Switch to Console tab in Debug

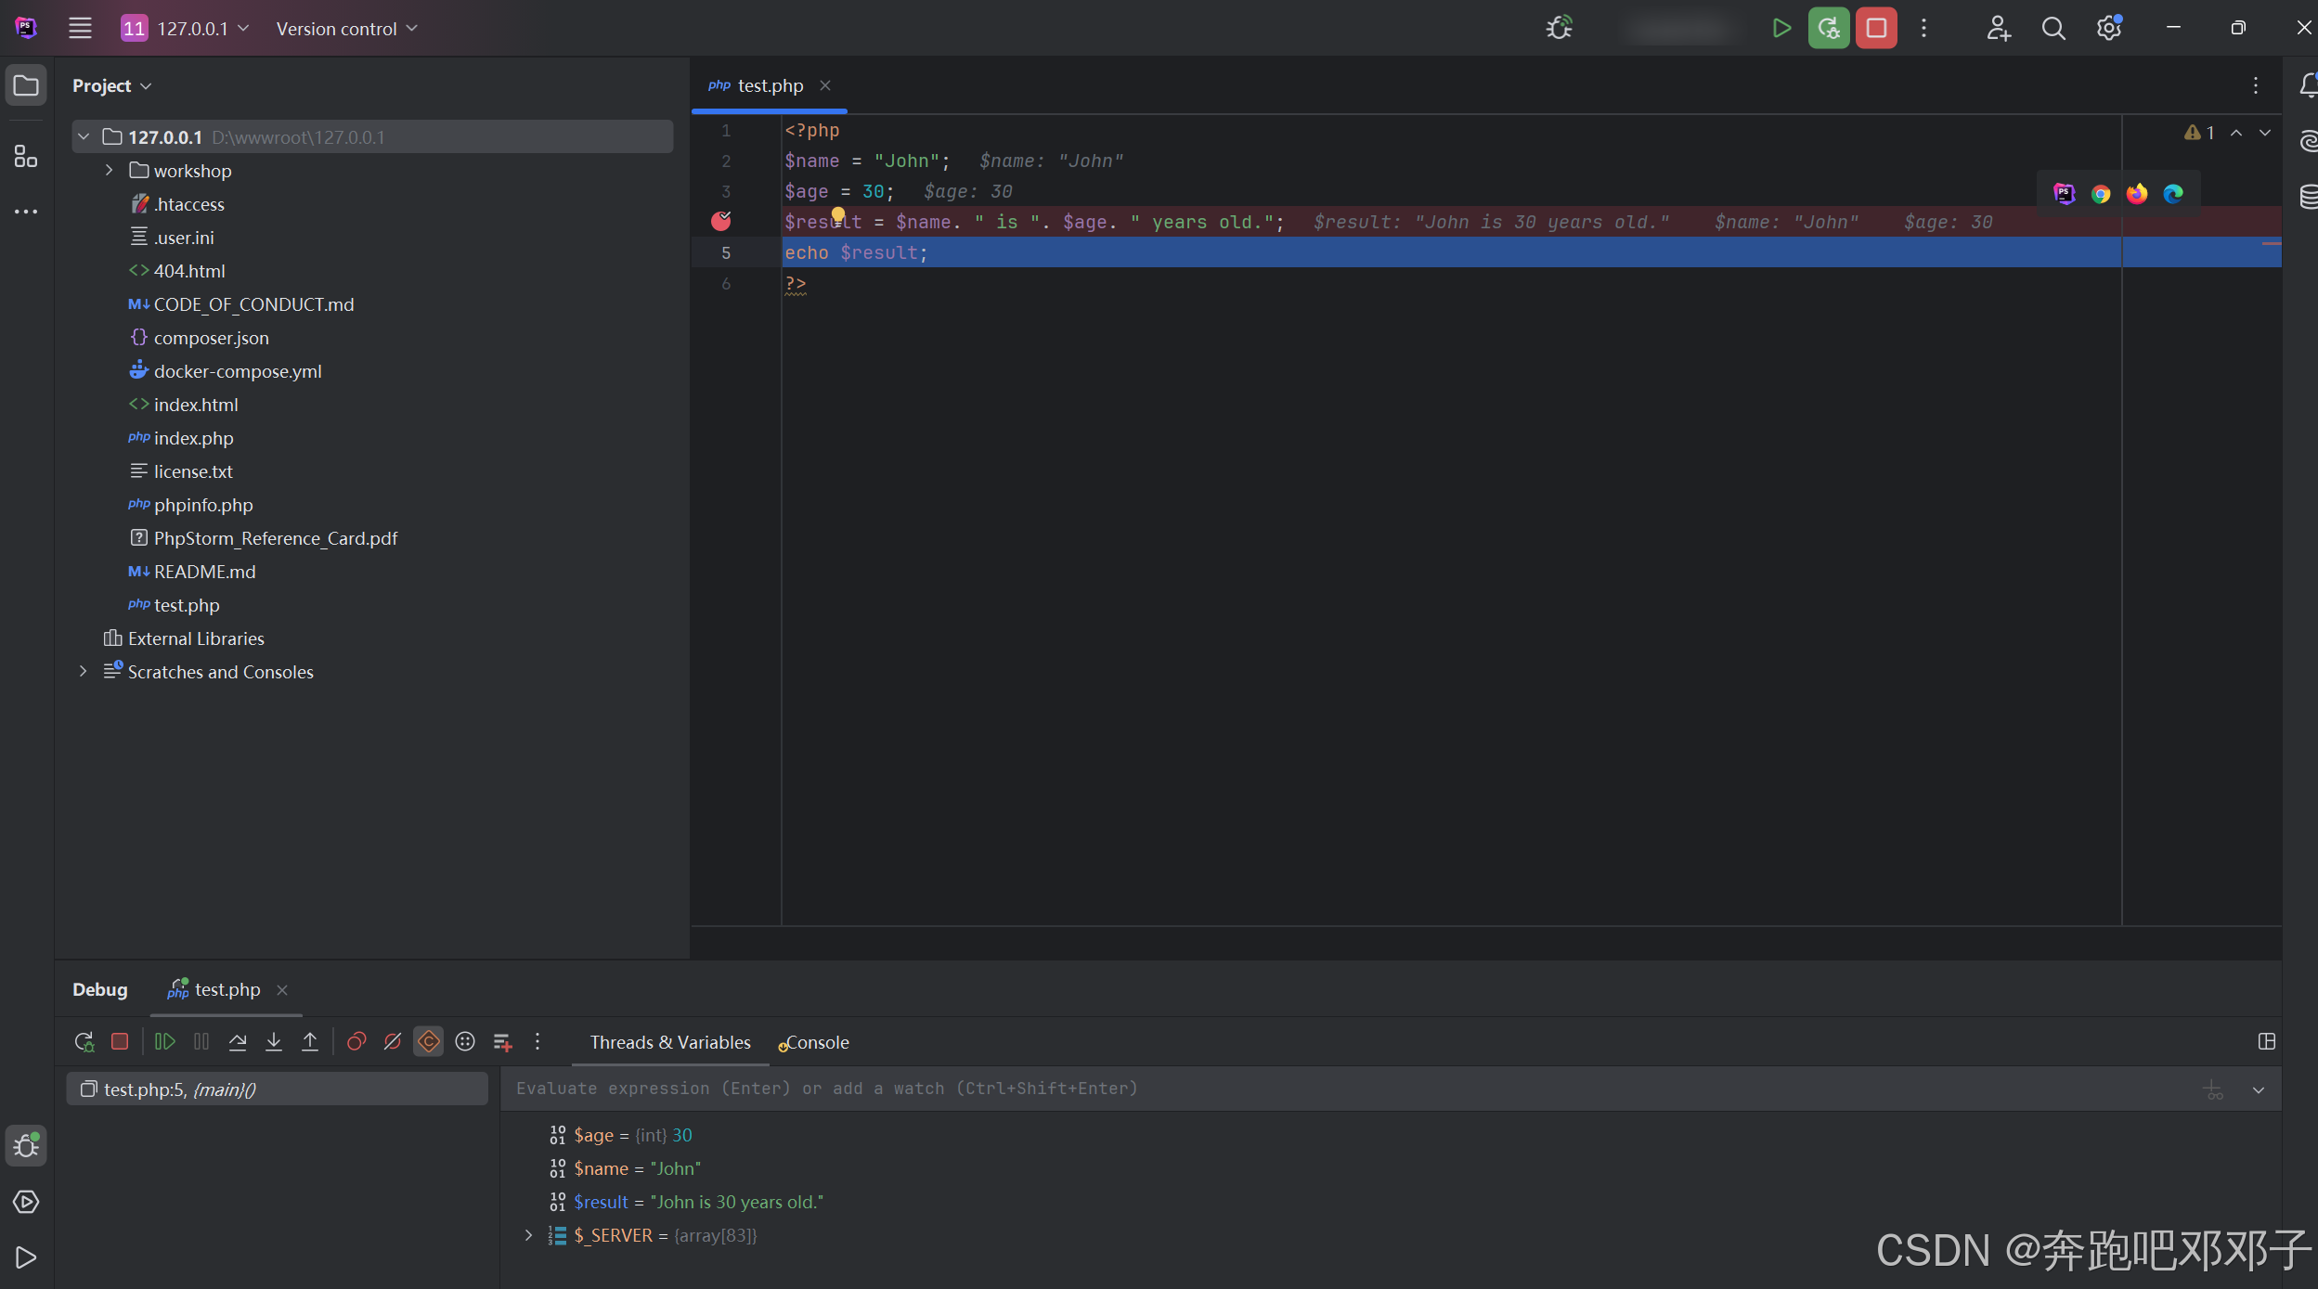click(x=814, y=1042)
